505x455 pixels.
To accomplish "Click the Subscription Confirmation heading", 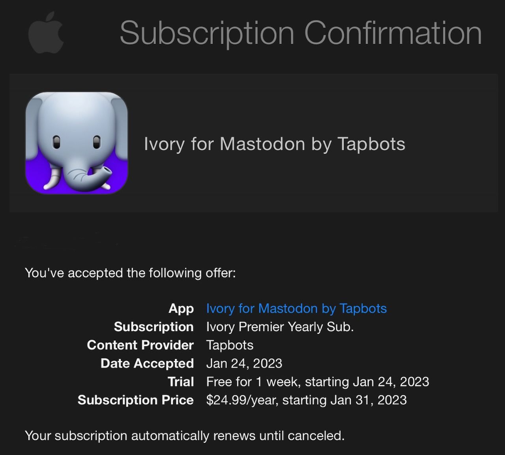I will (301, 33).
